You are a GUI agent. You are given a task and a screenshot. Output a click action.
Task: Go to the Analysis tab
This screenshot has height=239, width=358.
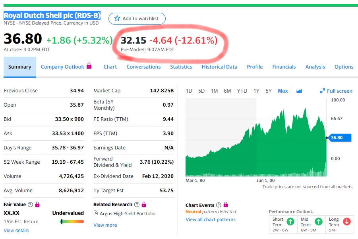(315, 67)
